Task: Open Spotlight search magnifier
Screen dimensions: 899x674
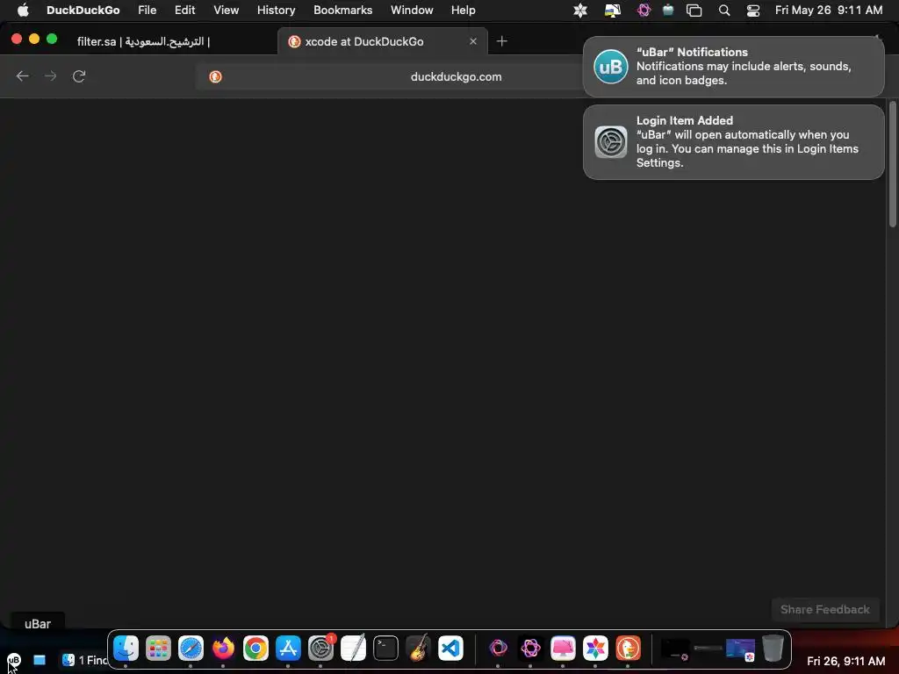Action: (724, 11)
